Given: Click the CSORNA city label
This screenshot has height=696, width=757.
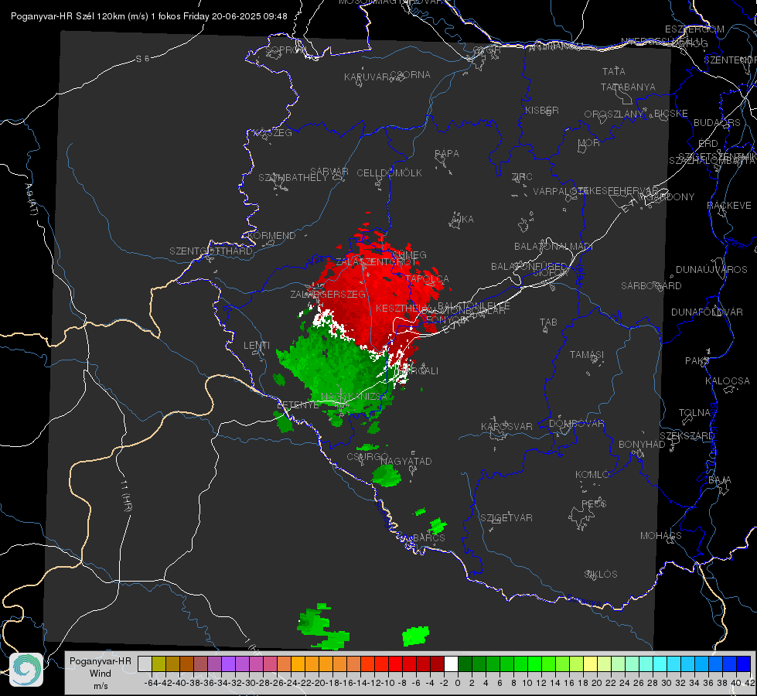Looking at the screenshot, I should (x=411, y=75).
